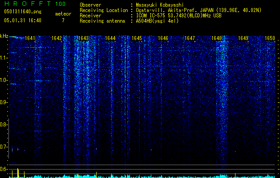The height and width of the screenshot is (178, 280).
Task: Click the 1650 time marker
Action: 270,38
